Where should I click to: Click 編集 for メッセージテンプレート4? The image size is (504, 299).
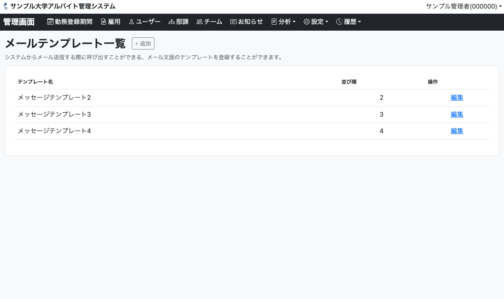click(x=457, y=131)
